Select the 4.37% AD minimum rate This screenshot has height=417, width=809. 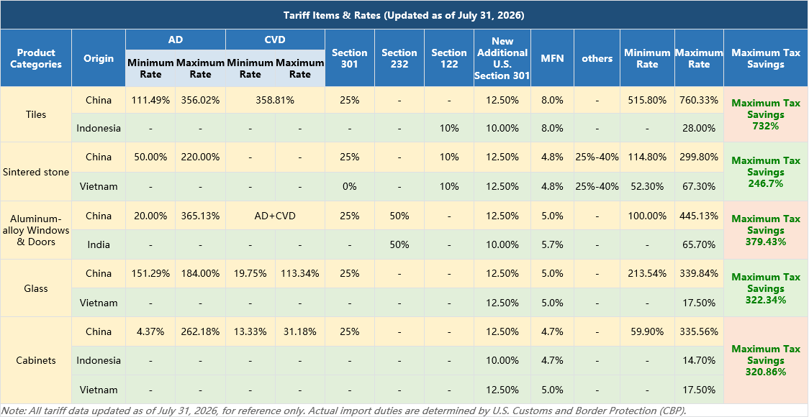pos(150,331)
